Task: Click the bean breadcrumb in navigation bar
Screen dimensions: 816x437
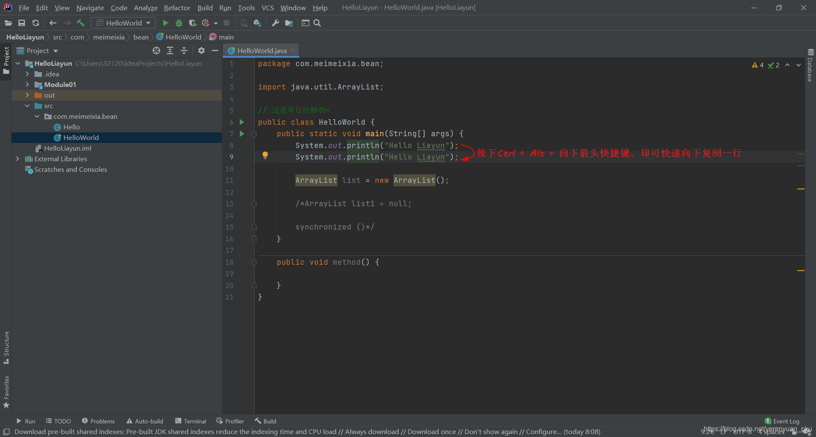Action: pos(141,37)
